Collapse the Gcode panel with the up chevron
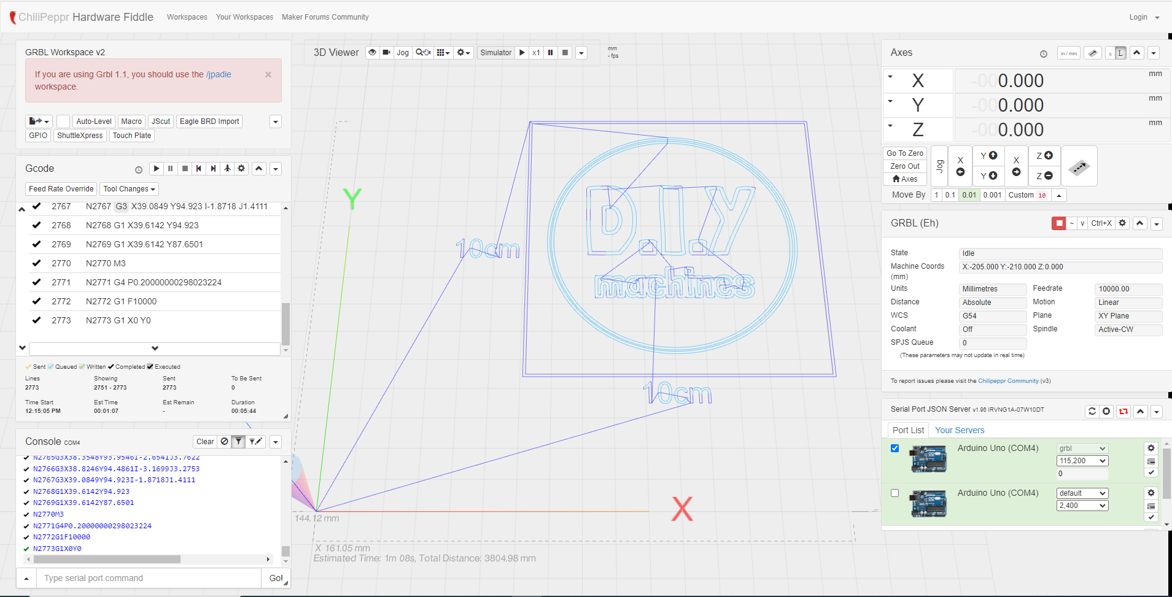This screenshot has width=1172, height=597. pyautogui.click(x=259, y=169)
